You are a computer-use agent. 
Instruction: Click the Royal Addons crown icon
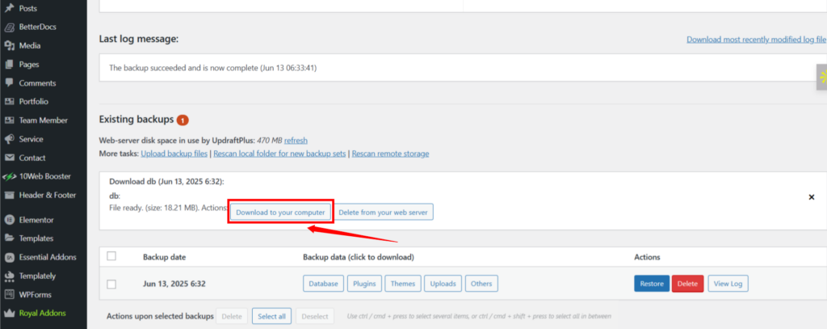click(9, 313)
